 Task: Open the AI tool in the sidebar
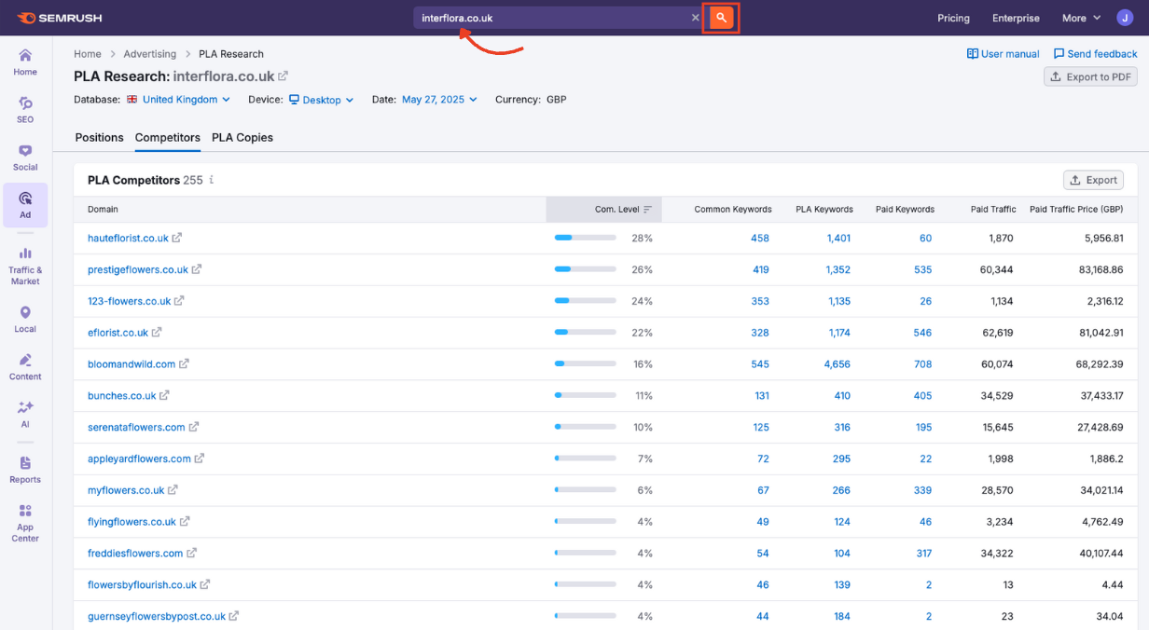click(x=24, y=410)
